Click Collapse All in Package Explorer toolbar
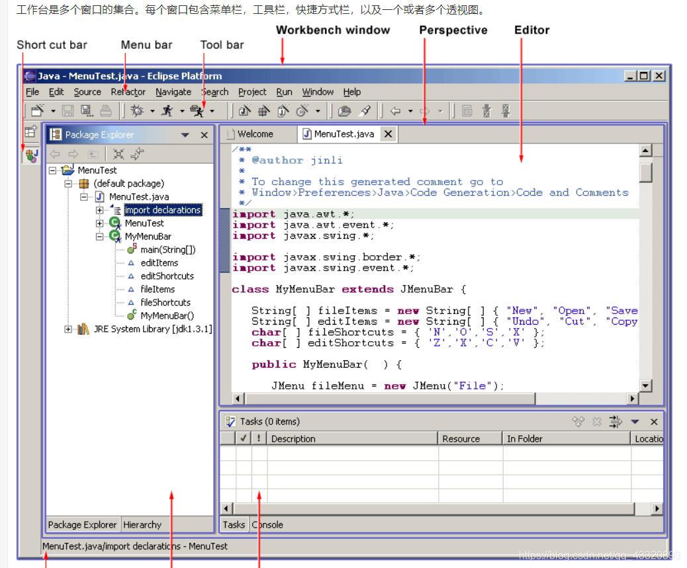This screenshot has height=568, width=687. click(118, 154)
